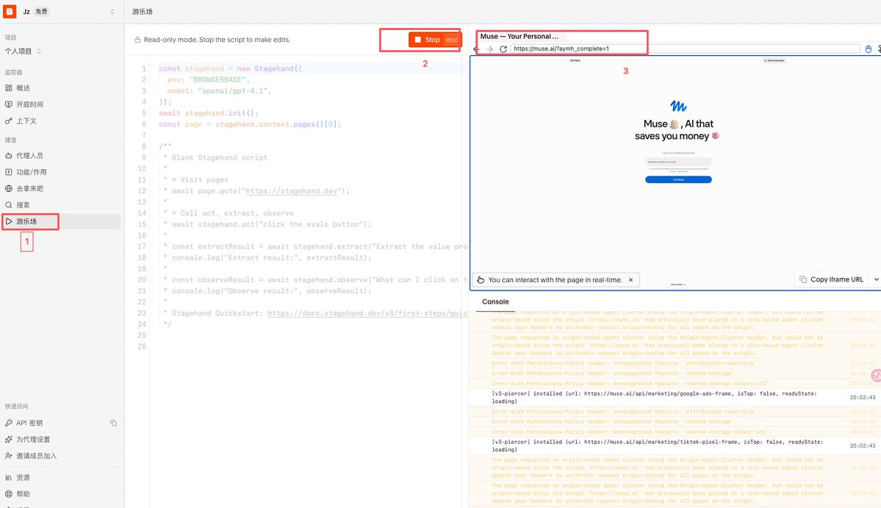Click the blue Continue button on Muse
Image resolution: width=881 pixels, height=508 pixels.
678,179
